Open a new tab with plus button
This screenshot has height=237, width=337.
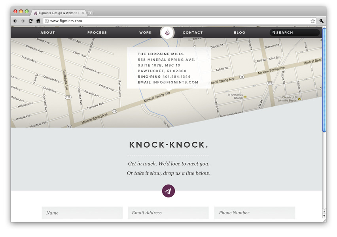(91, 13)
